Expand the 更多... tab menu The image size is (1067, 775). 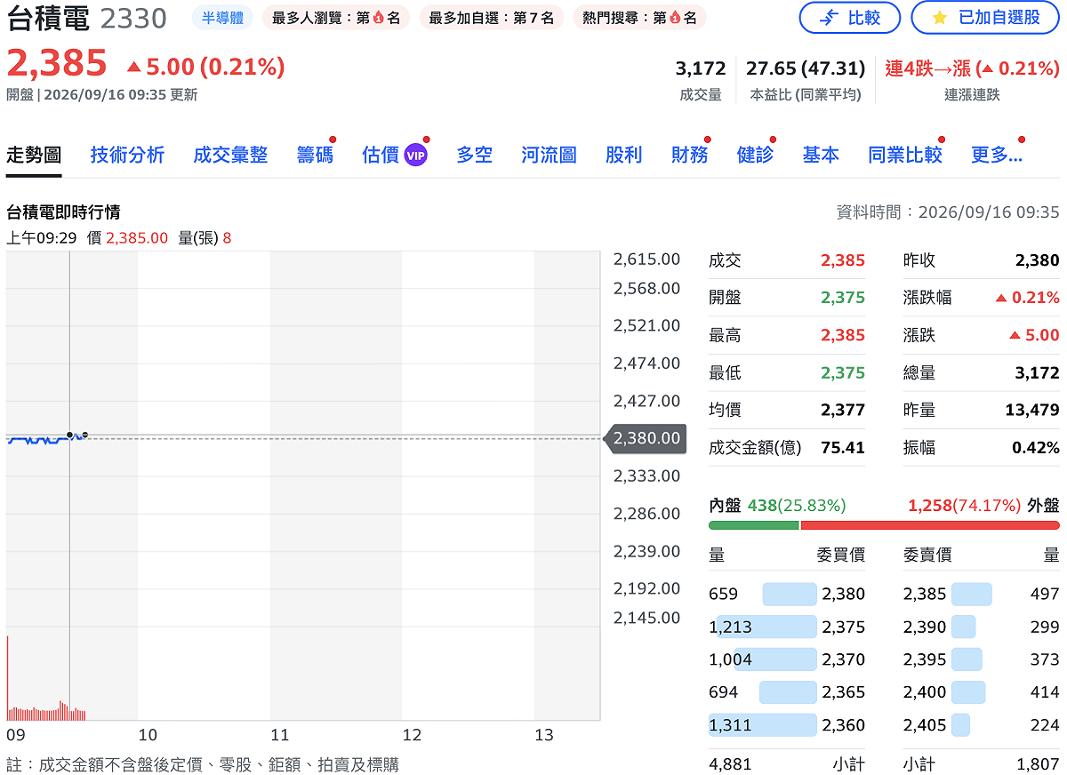point(996,155)
